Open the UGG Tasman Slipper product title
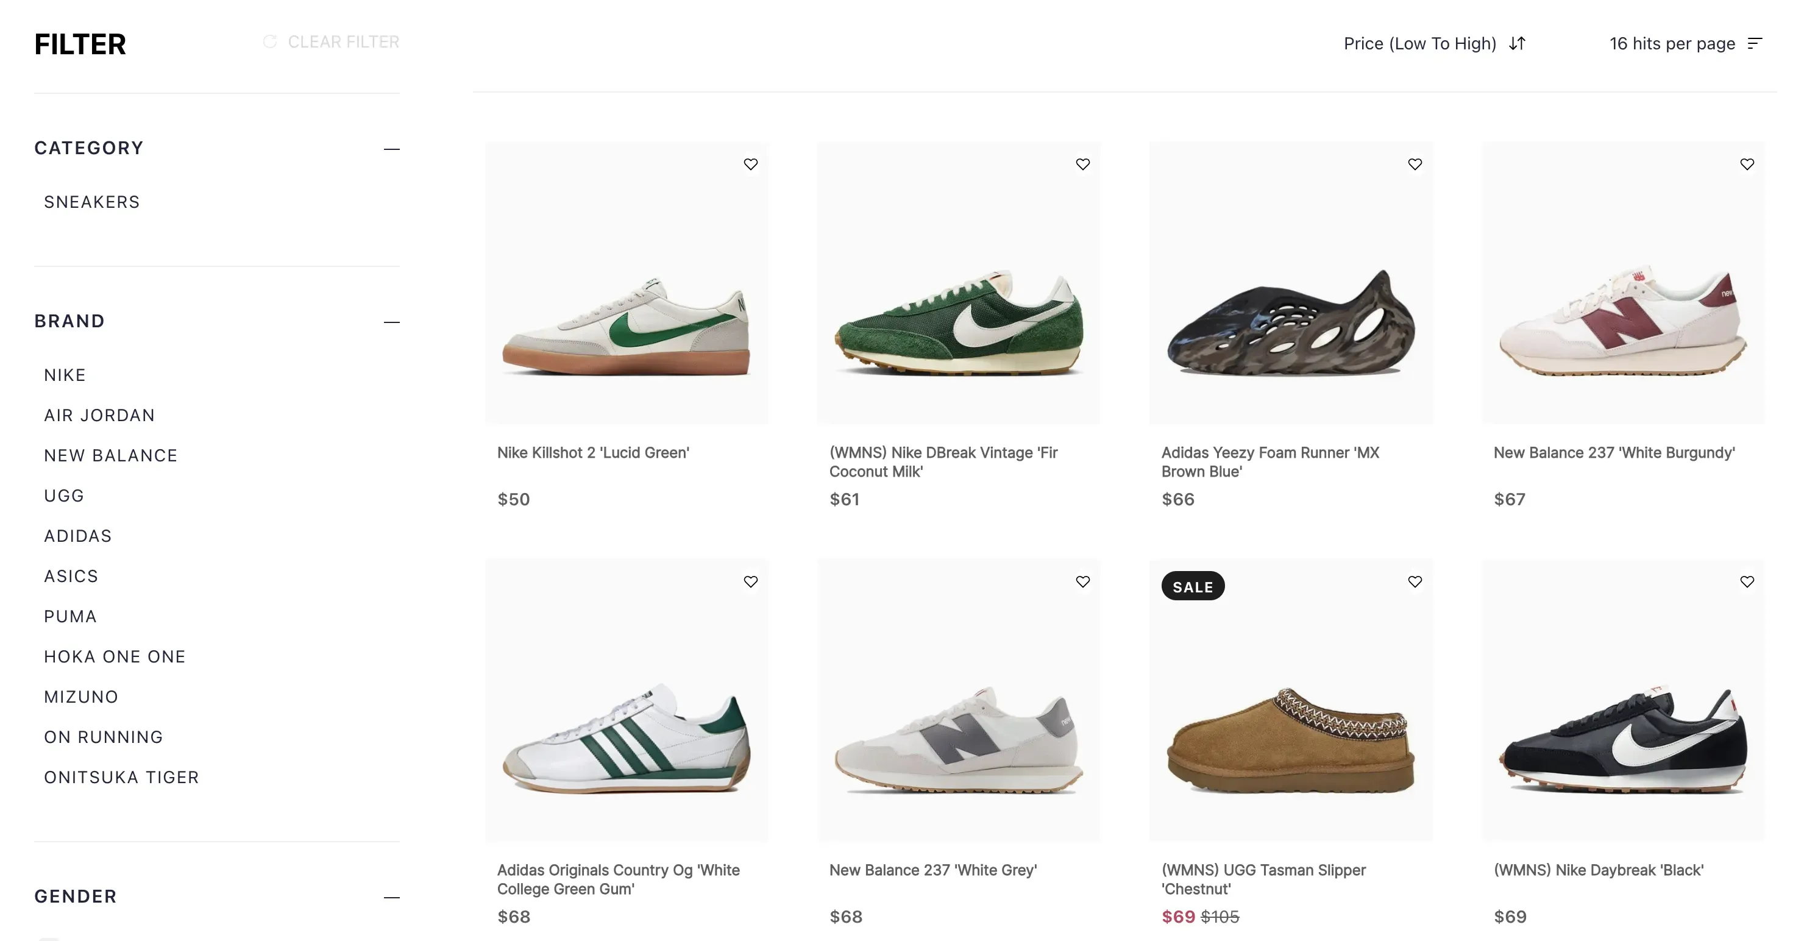 point(1263,879)
